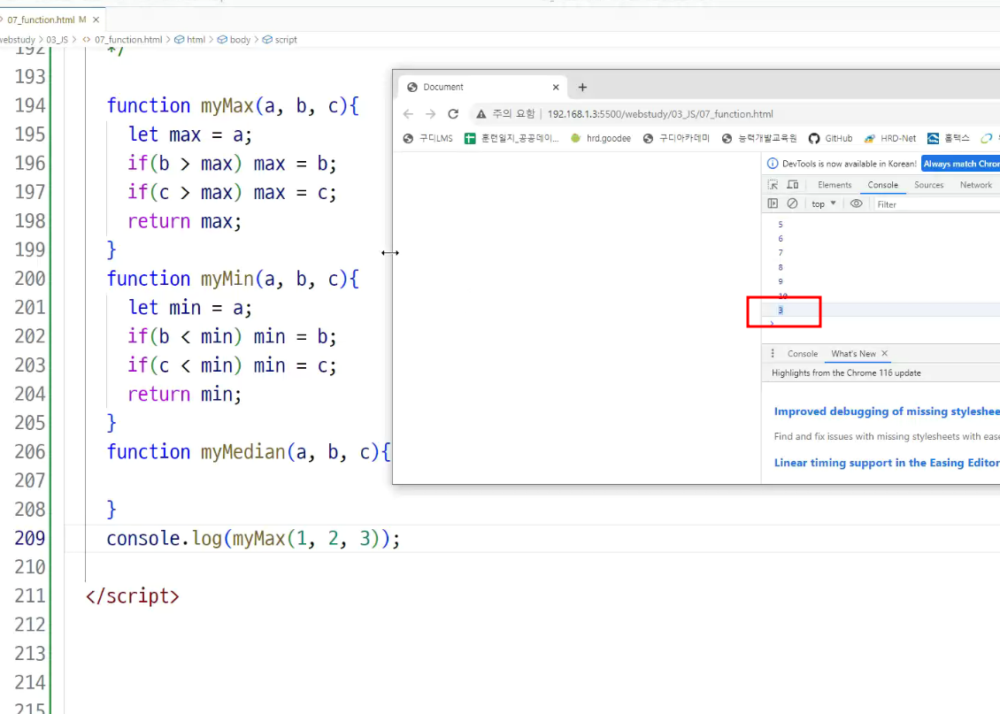The image size is (1000, 714).
Task: Open the 능력개발교육원 bookmark
Action: (x=759, y=138)
